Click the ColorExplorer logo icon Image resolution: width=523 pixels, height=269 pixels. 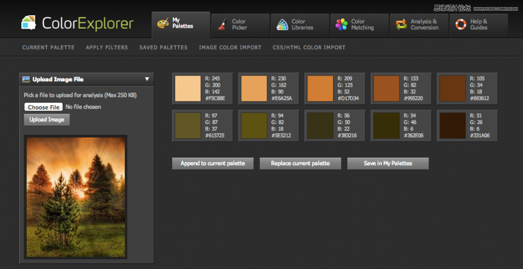(x=29, y=23)
